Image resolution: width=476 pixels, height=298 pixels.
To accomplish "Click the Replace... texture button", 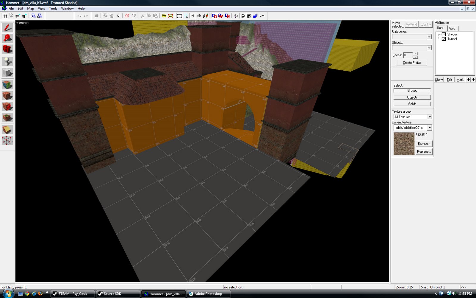I will pyautogui.click(x=424, y=151).
